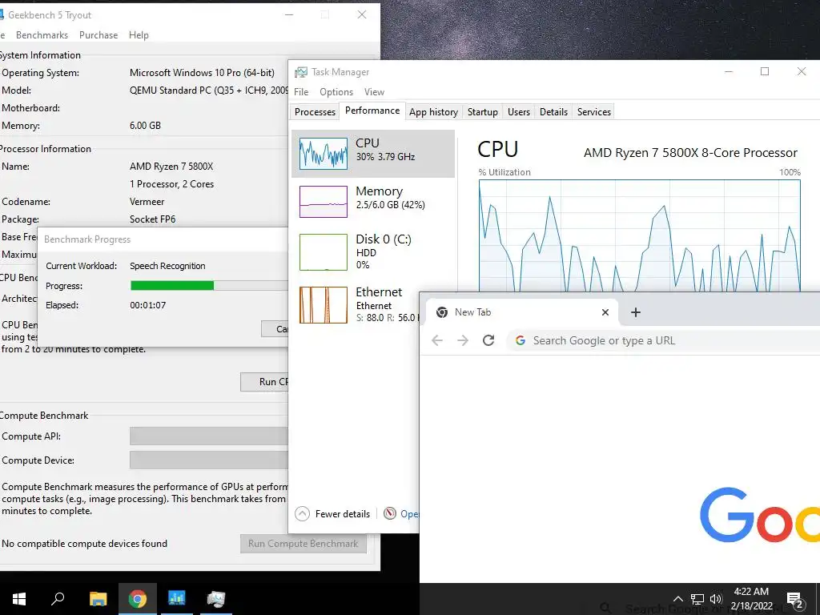Open Task Manager View menu
Screen dimensions: 820x615
[x=374, y=92]
